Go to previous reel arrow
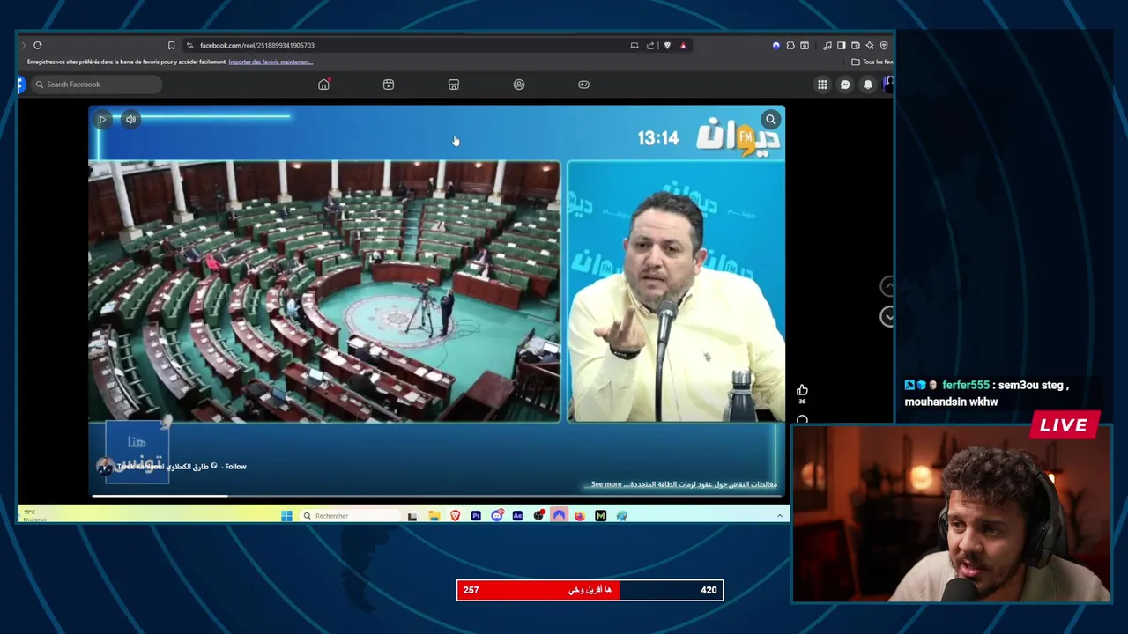This screenshot has width=1128, height=634. [887, 286]
